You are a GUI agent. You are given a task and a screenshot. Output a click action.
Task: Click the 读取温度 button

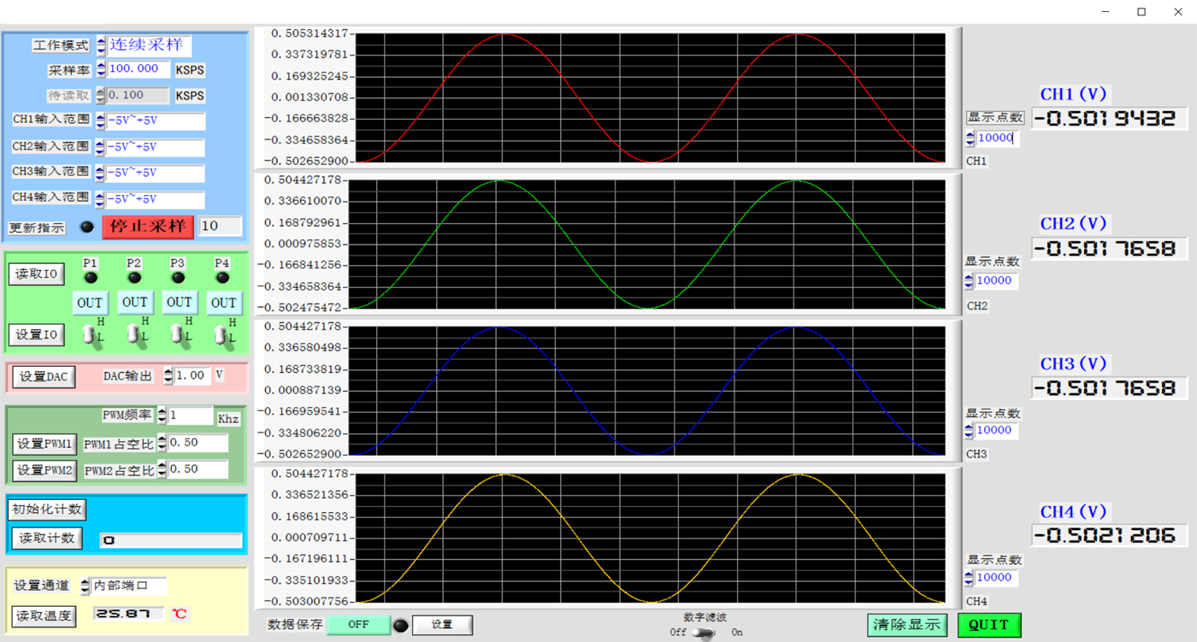coord(44,615)
